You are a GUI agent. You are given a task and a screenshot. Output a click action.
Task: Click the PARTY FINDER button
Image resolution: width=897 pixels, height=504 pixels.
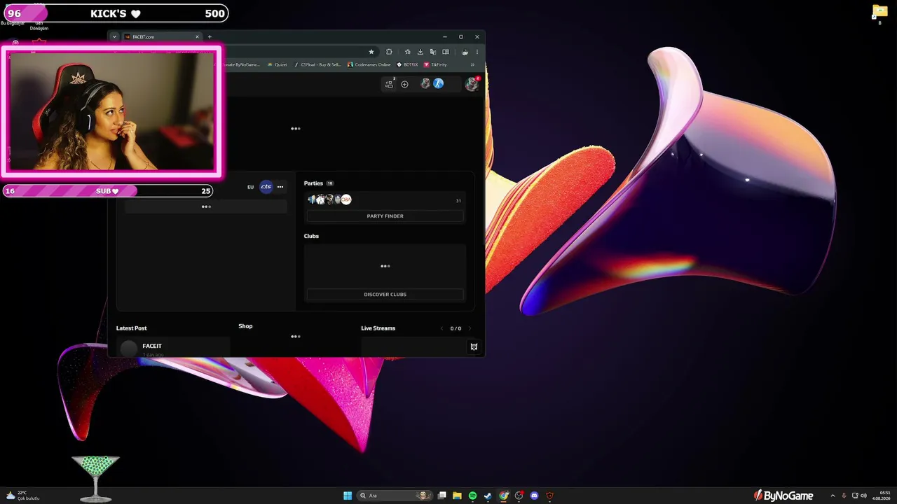pyautogui.click(x=385, y=216)
